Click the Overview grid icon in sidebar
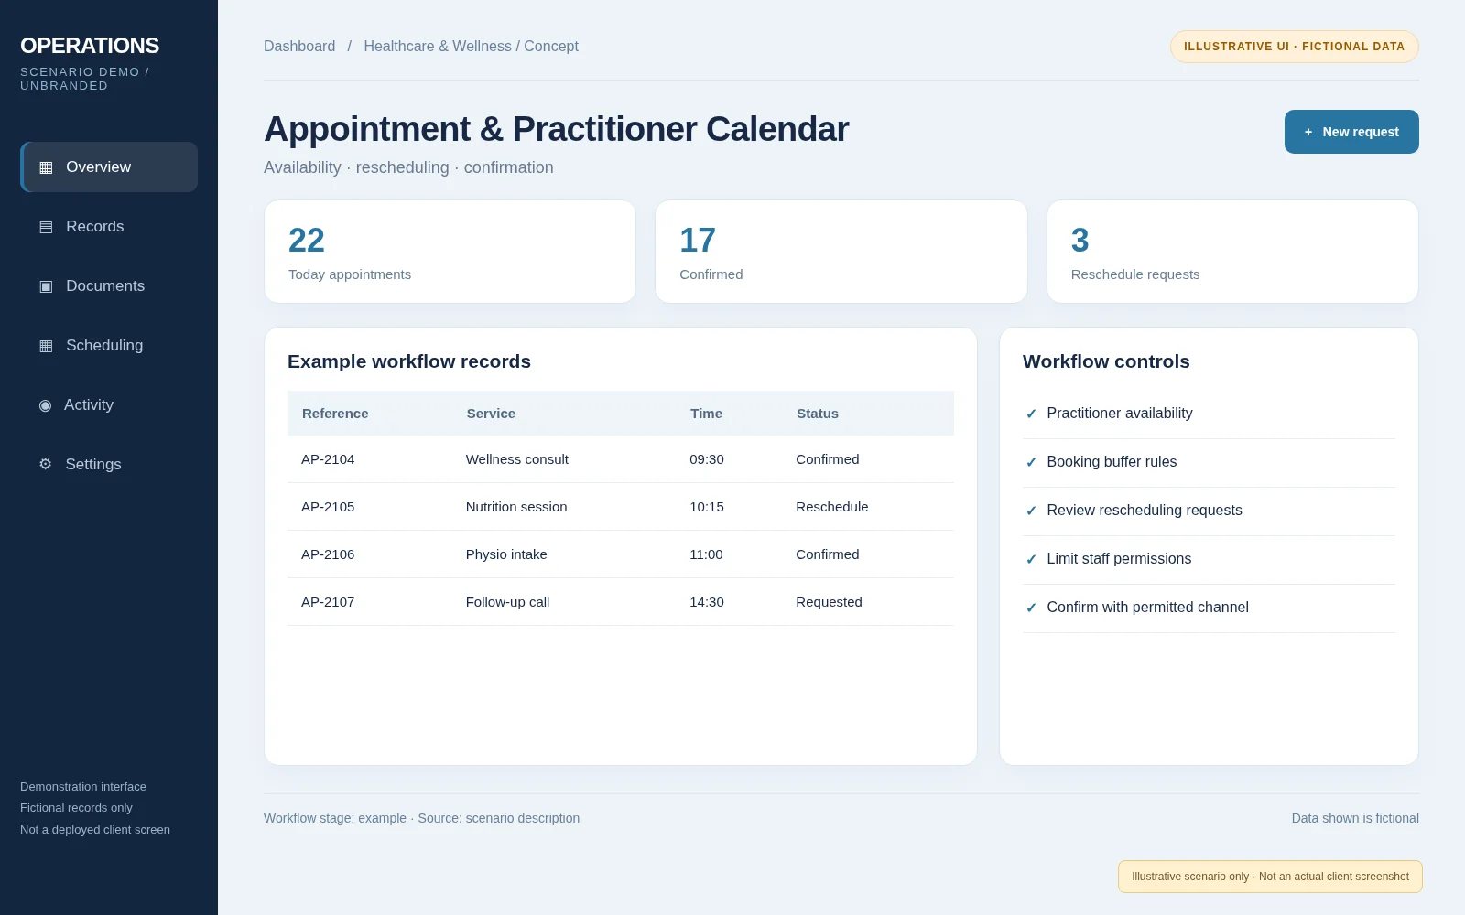 coord(46,167)
